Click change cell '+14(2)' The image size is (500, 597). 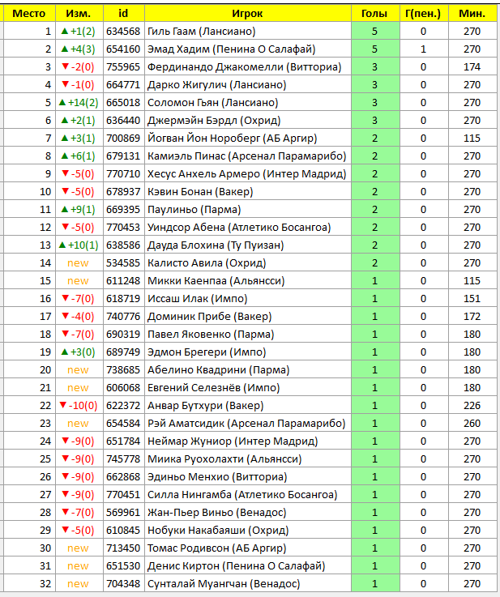[x=79, y=103]
